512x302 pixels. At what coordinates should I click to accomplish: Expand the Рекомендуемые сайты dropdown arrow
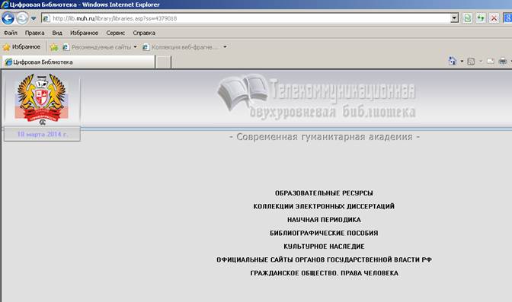coord(135,47)
